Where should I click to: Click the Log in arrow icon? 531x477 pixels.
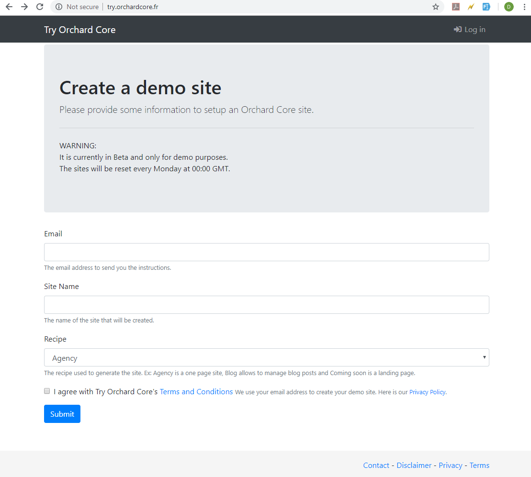coord(458,30)
